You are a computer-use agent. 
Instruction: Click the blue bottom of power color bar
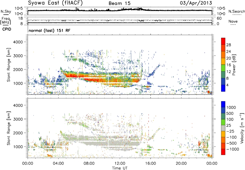(223, 88)
